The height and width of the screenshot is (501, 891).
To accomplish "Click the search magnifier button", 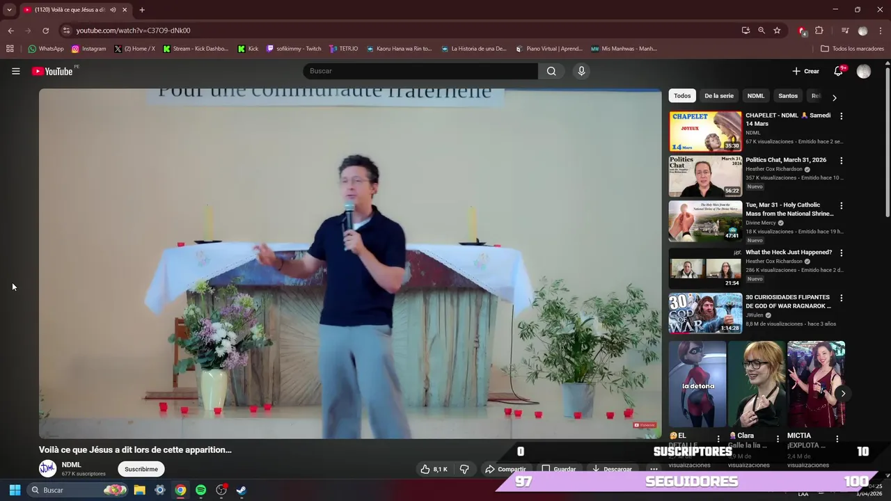I will click(x=551, y=71).
